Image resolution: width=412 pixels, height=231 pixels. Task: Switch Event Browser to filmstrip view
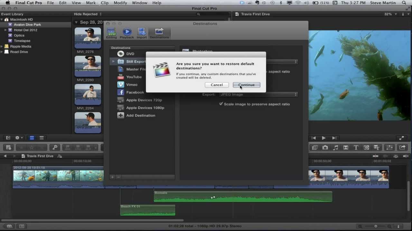[32, 138]
